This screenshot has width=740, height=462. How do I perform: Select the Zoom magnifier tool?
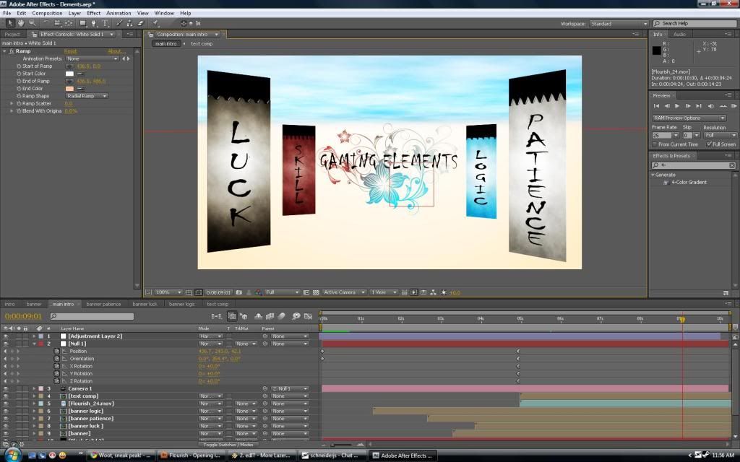point(33,23)
